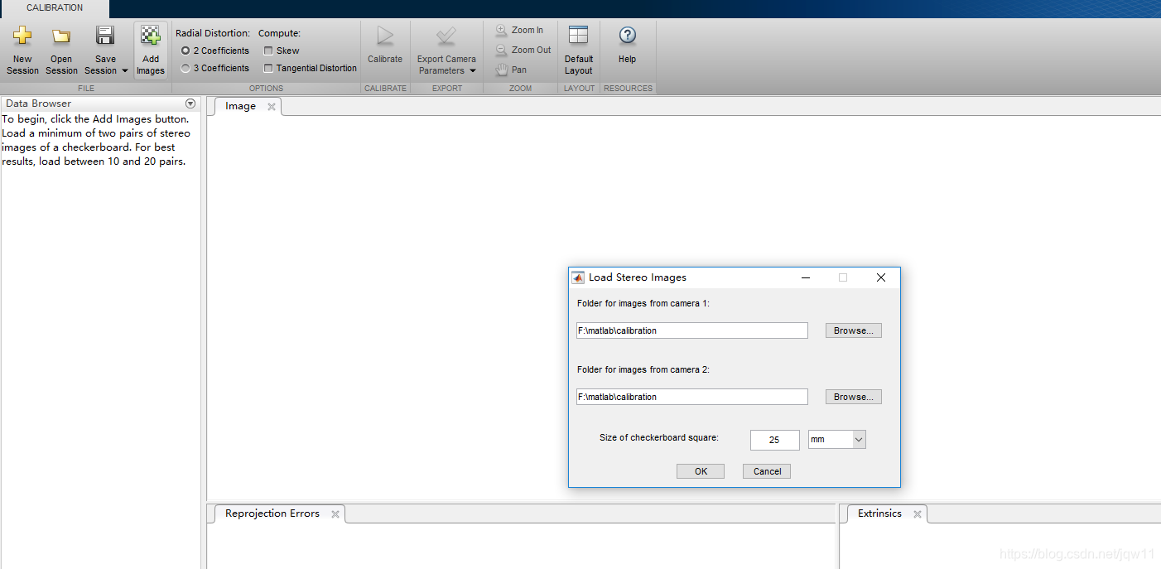Screen dimensions: 1161x569
Task: Confirm with OK in Load Stereo Images
Action: pos(701,471)
